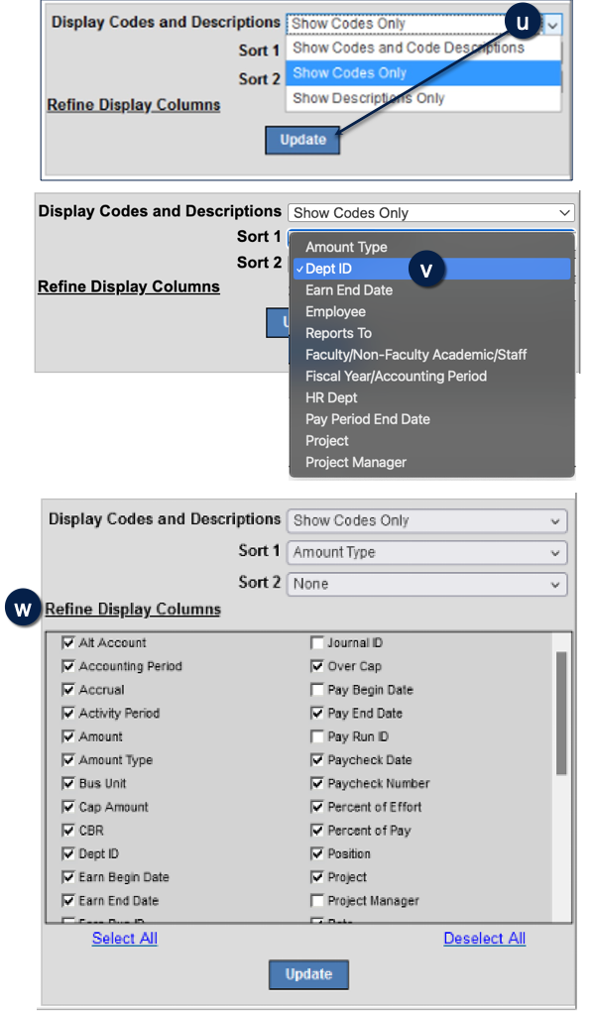Open bottom Display Codes and Descriptions dropdown
Viewport: 593px width, 1011px height.
click(427, 521)
